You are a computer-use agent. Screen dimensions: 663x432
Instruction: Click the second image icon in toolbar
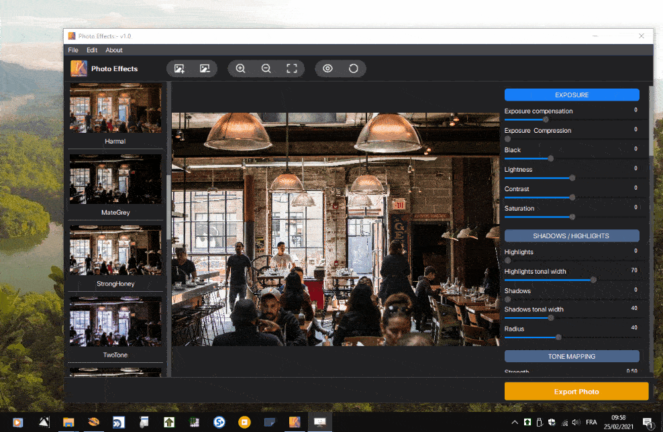tap(205, 68)
